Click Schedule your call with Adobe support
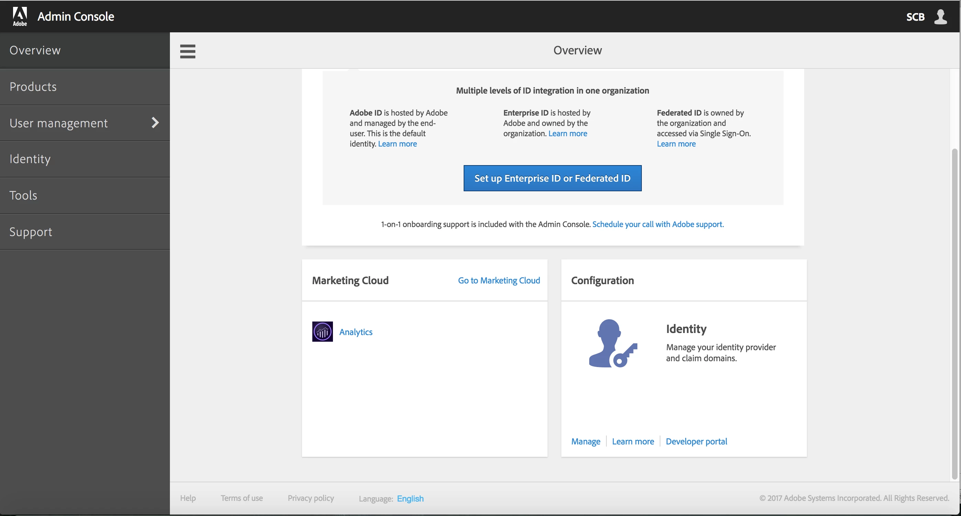This screenshot has height=516, width=961. (658, 224)
